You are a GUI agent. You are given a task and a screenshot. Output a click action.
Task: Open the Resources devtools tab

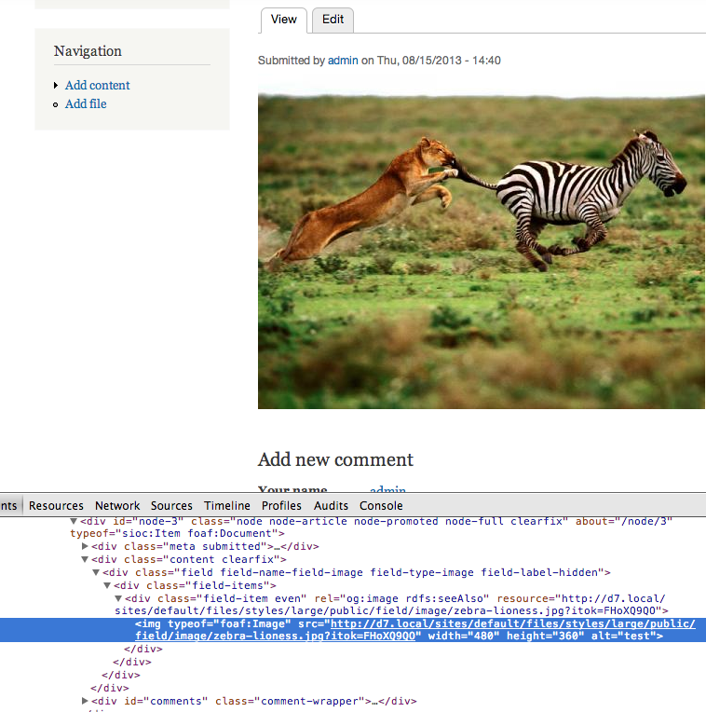(x=56, y=505)
